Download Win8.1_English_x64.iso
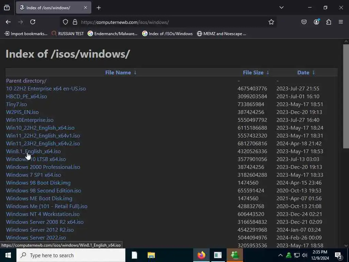Image resolution: width=349 pixels, height=262 pixels. coord(33,151)
